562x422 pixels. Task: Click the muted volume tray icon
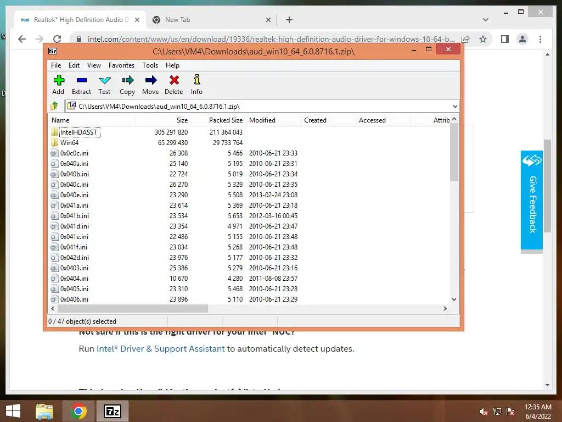click(x=484, y=412)
